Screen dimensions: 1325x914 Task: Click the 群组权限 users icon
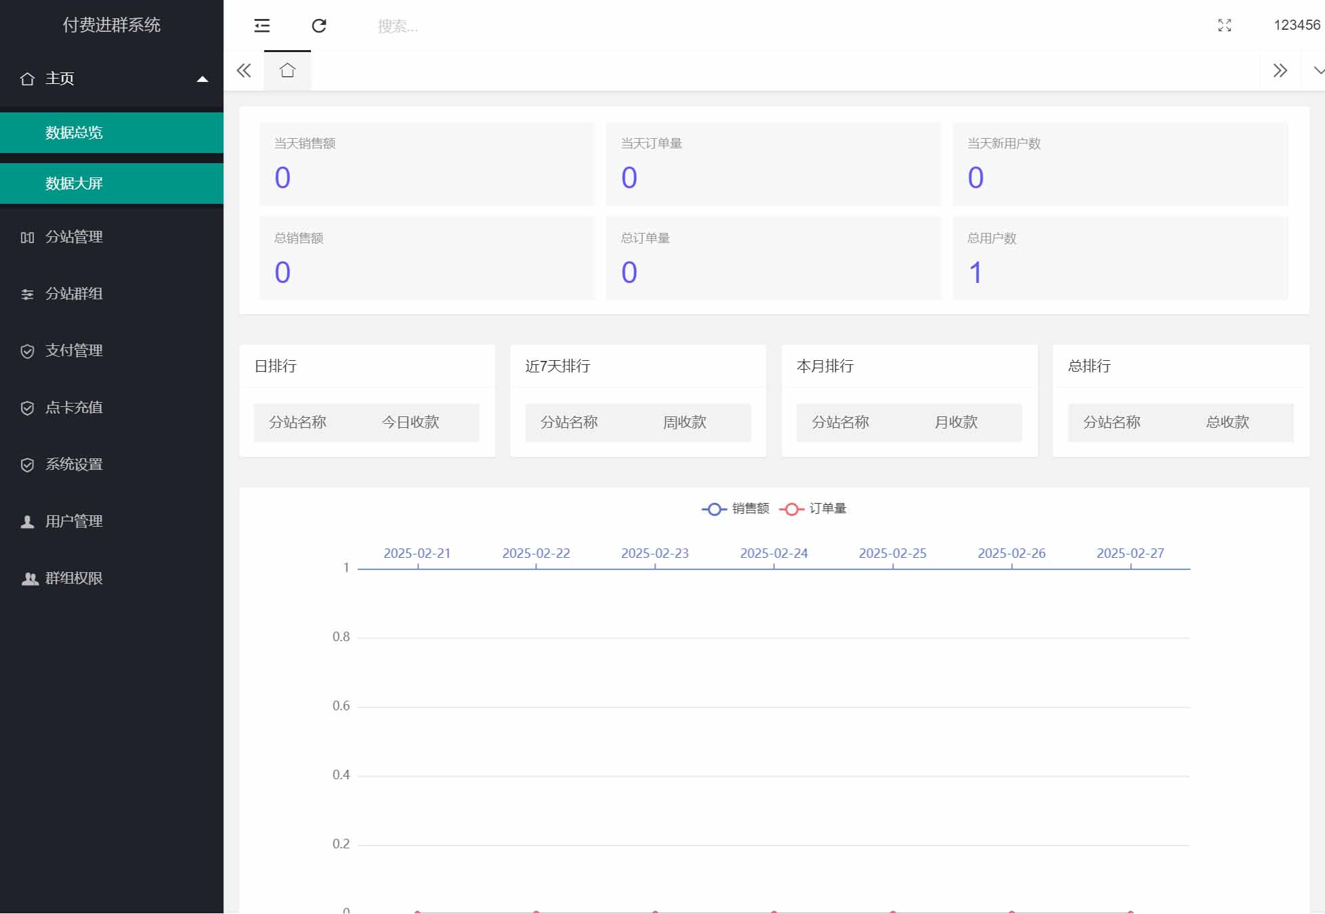[28, 578]
